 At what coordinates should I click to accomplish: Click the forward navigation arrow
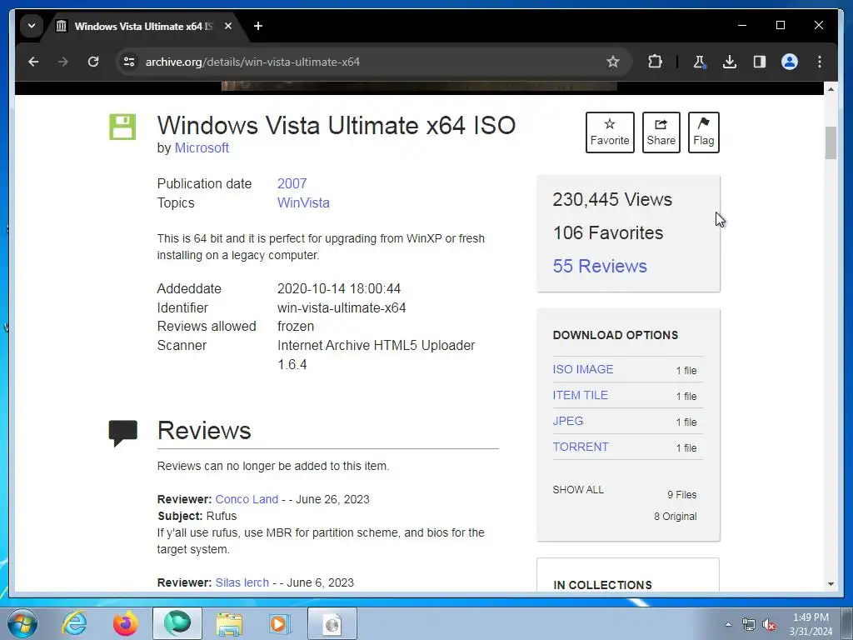63,62
